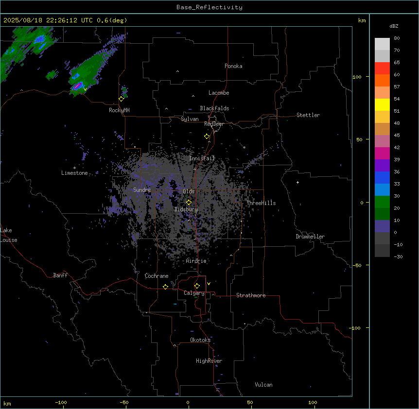Click the Sundre label
The width and height of the screenshot is (419, 409).
coord(142,190)
